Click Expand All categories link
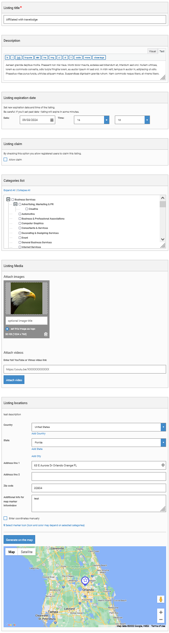Screen dimensions: 169x633 [9, 190]
